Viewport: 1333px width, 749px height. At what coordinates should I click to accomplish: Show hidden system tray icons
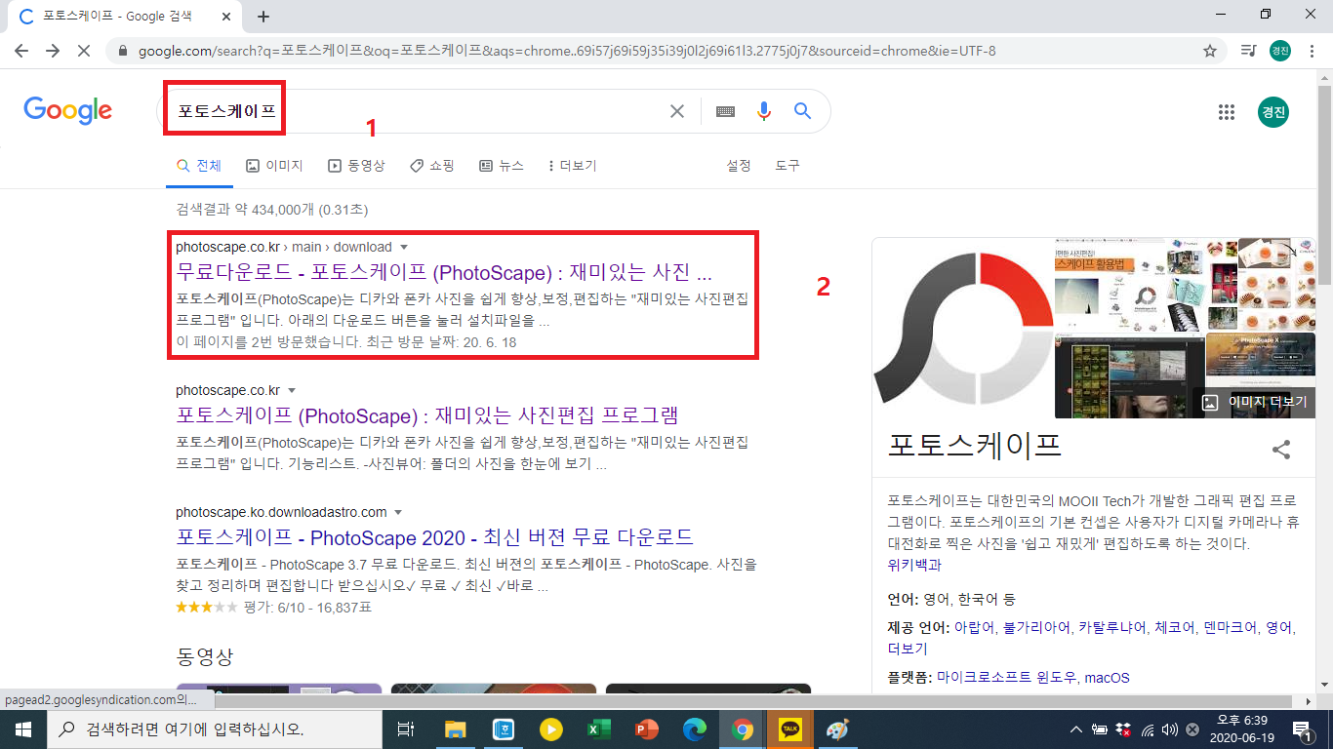pyautogui.click(x=1075, y=729)
